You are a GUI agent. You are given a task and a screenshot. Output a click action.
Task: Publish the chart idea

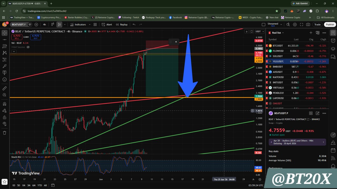coord(330,24)
